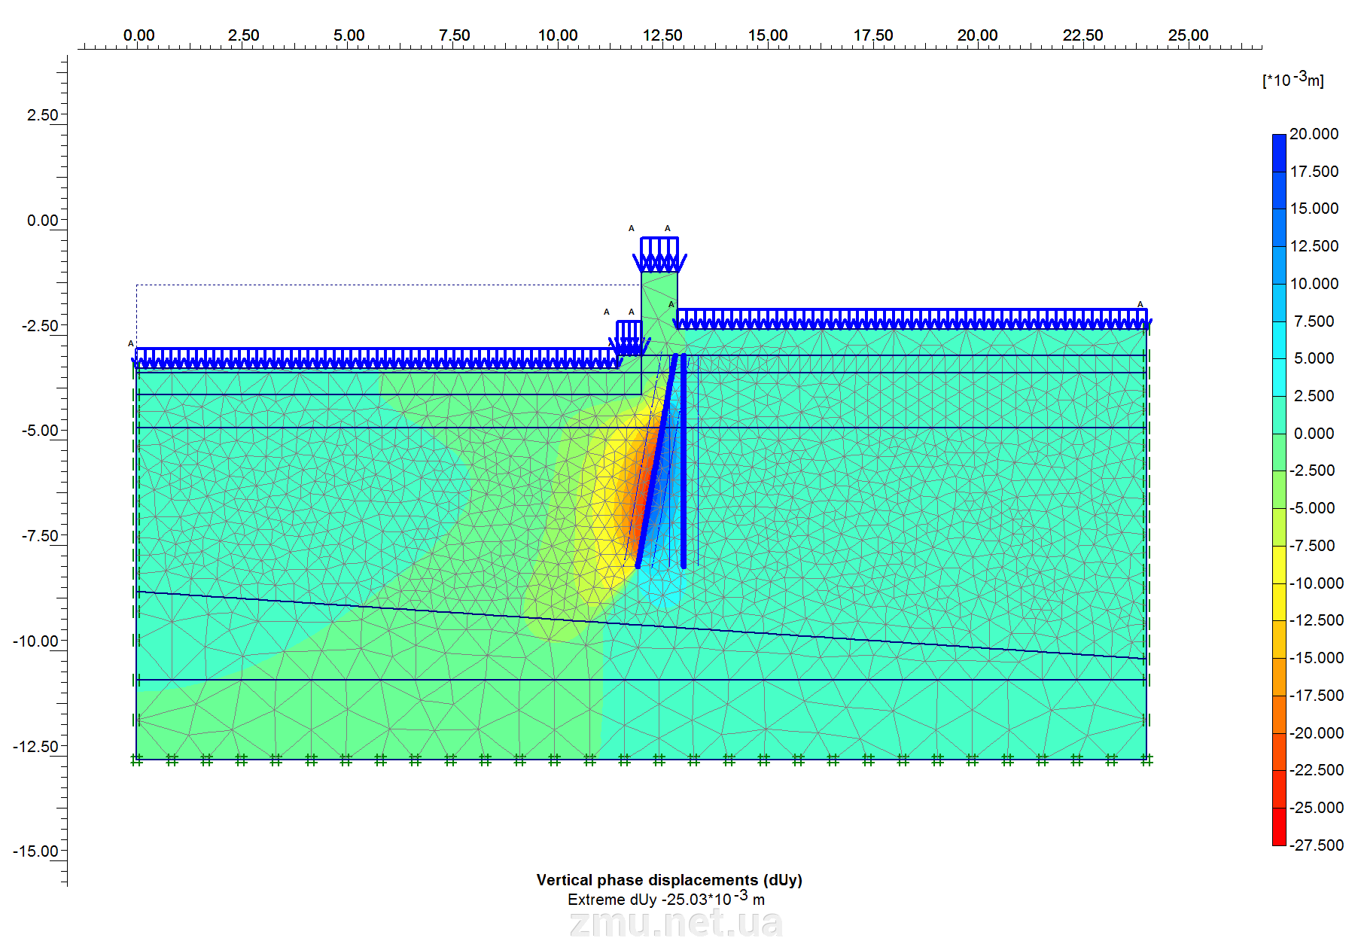Click the 2.50 tick on the horizontal axis

click(243, 35)
